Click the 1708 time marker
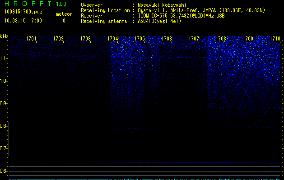 pyautogui.click(x=221, y=39)
